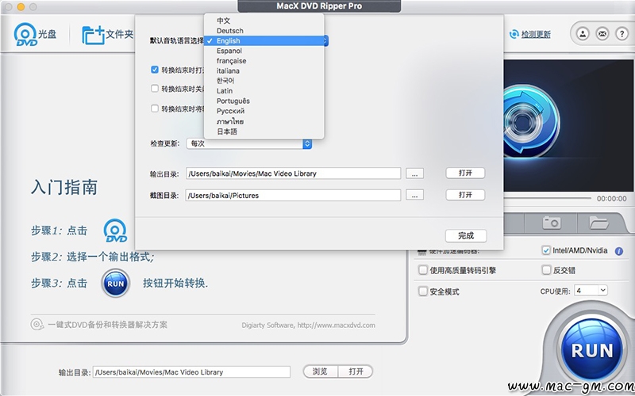Click the 截图目录 Pictures path field
The height and width of the screenshot is (396, 635).
click(293, 195)
